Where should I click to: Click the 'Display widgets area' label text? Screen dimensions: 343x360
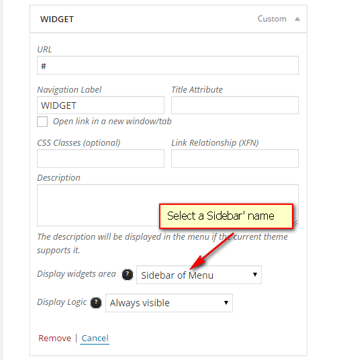point(77,273)
